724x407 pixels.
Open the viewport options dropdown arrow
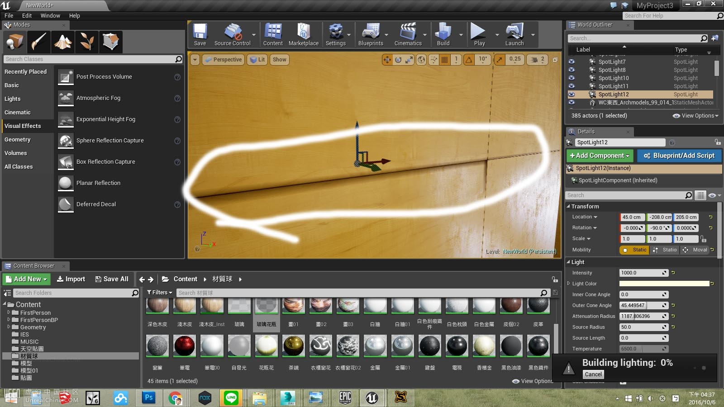195,60
